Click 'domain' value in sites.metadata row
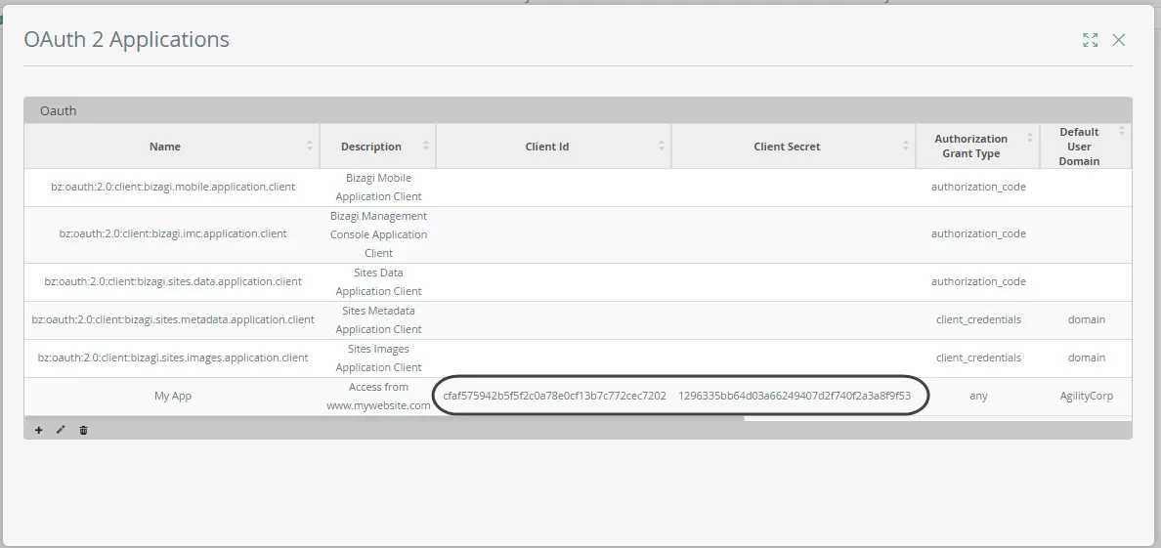 point(1086,319)
